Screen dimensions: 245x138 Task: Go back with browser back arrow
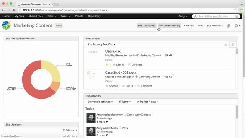click(3, 10)
